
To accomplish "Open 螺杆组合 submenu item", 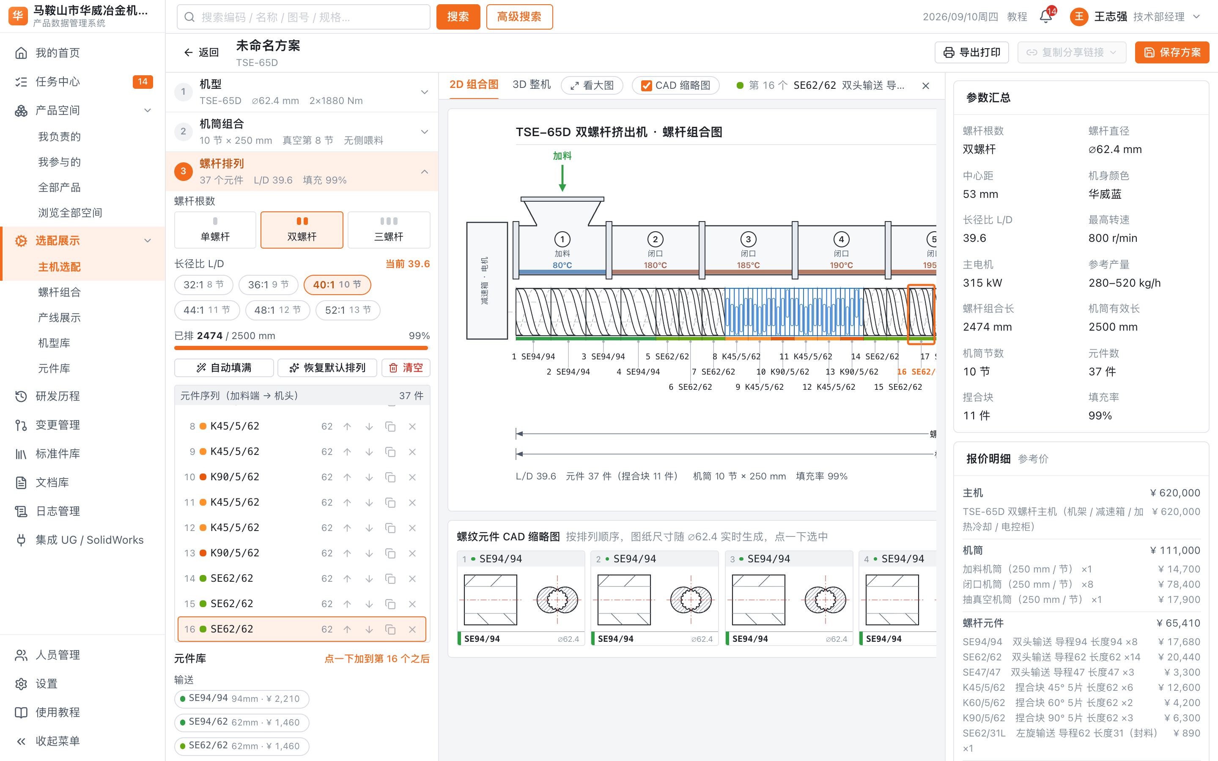I will click(59, 292).
